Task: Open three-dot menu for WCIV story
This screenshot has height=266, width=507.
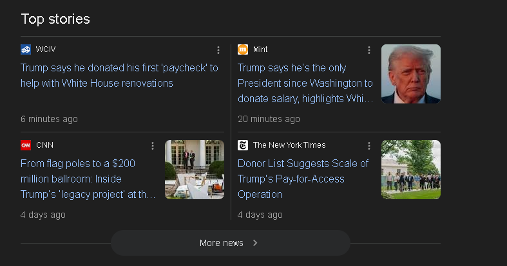Action: click(218, 50)
